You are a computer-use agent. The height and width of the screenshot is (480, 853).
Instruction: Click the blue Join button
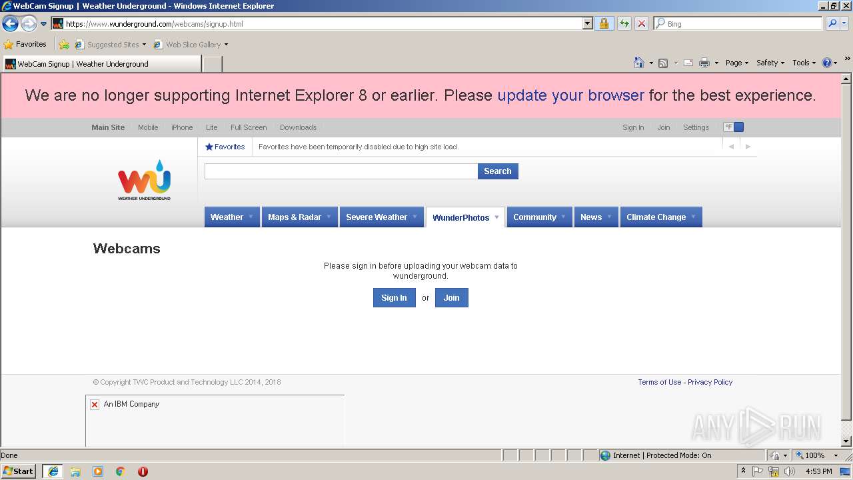452,298
